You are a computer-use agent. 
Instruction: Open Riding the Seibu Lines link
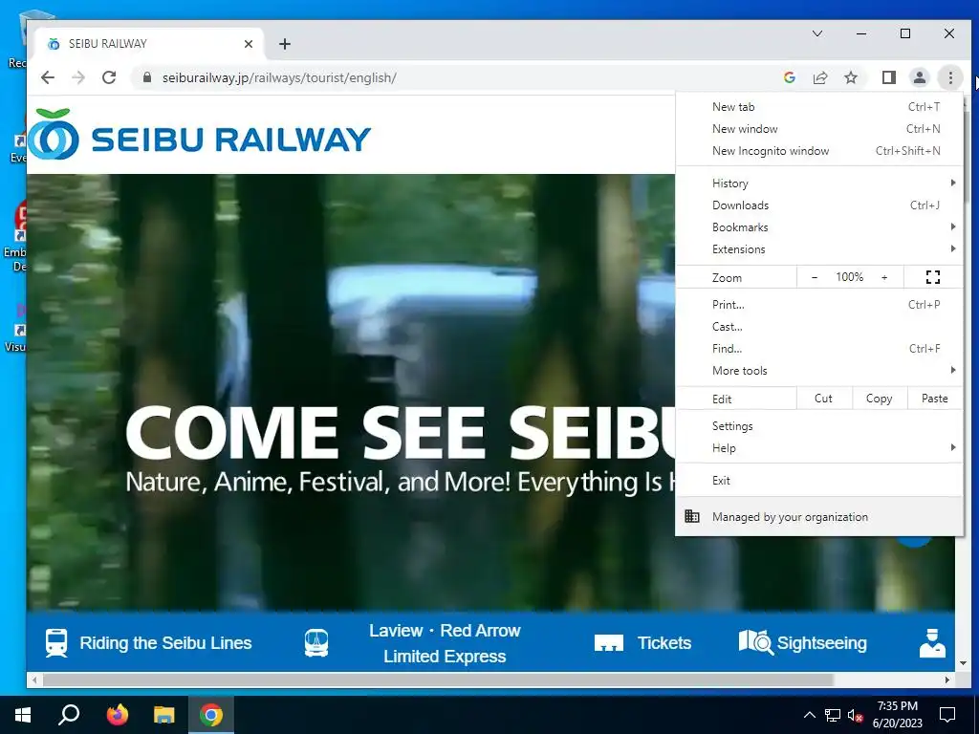[x=165, y=643]
